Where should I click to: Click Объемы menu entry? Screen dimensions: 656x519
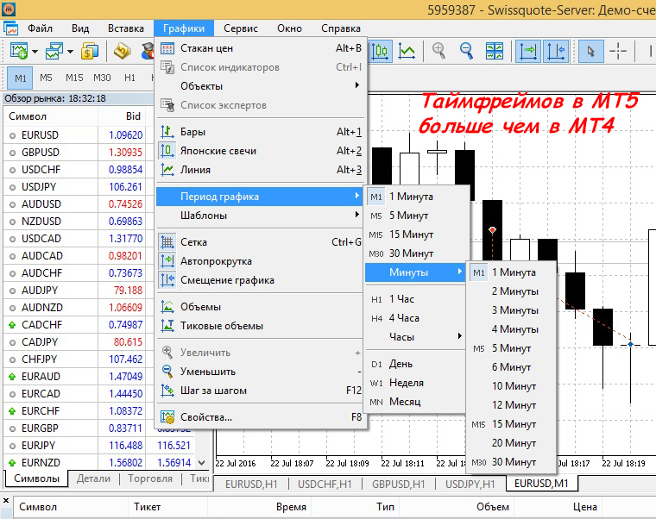pyautogui.click(x=260, y=307)
